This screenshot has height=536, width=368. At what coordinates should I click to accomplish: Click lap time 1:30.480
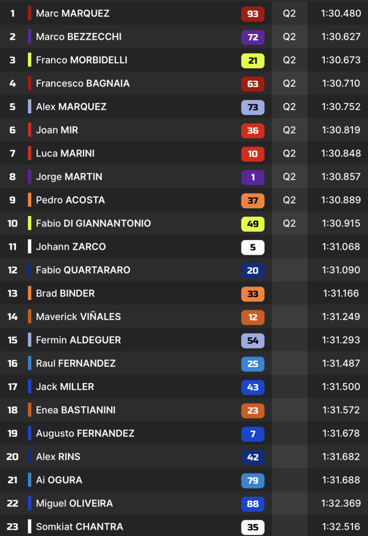pos(341,13)
